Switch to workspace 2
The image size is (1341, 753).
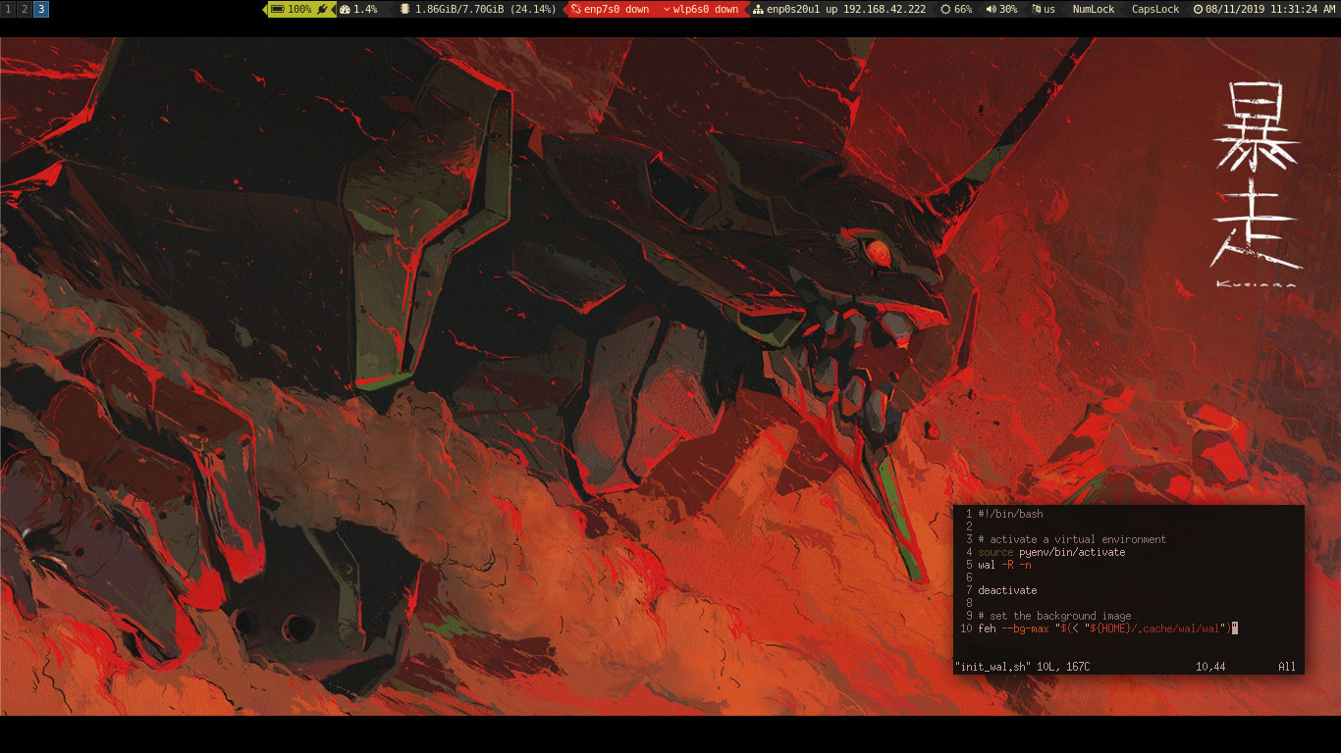tap(25, 9)
